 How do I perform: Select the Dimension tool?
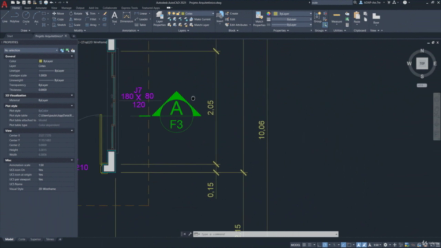click(x=126, y=17)
